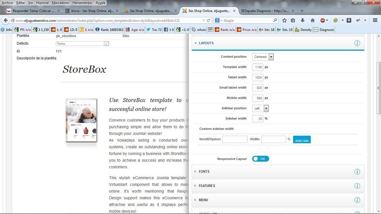Open the search engine selector dropdown

point(219,20)
